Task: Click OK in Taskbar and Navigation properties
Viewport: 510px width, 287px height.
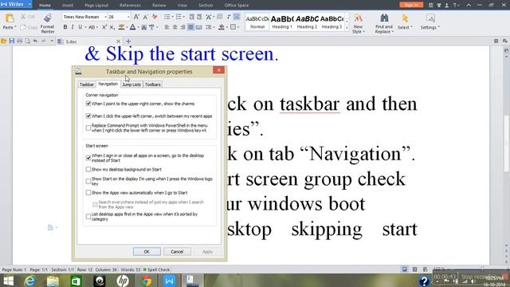Action: click(147, 252)
